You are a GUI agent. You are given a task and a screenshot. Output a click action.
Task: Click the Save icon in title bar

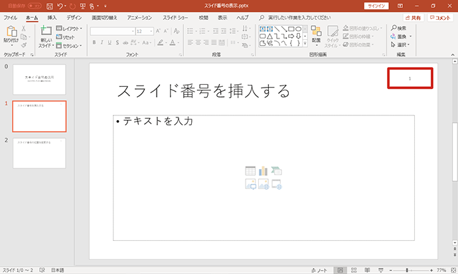(x=50, y=6)
